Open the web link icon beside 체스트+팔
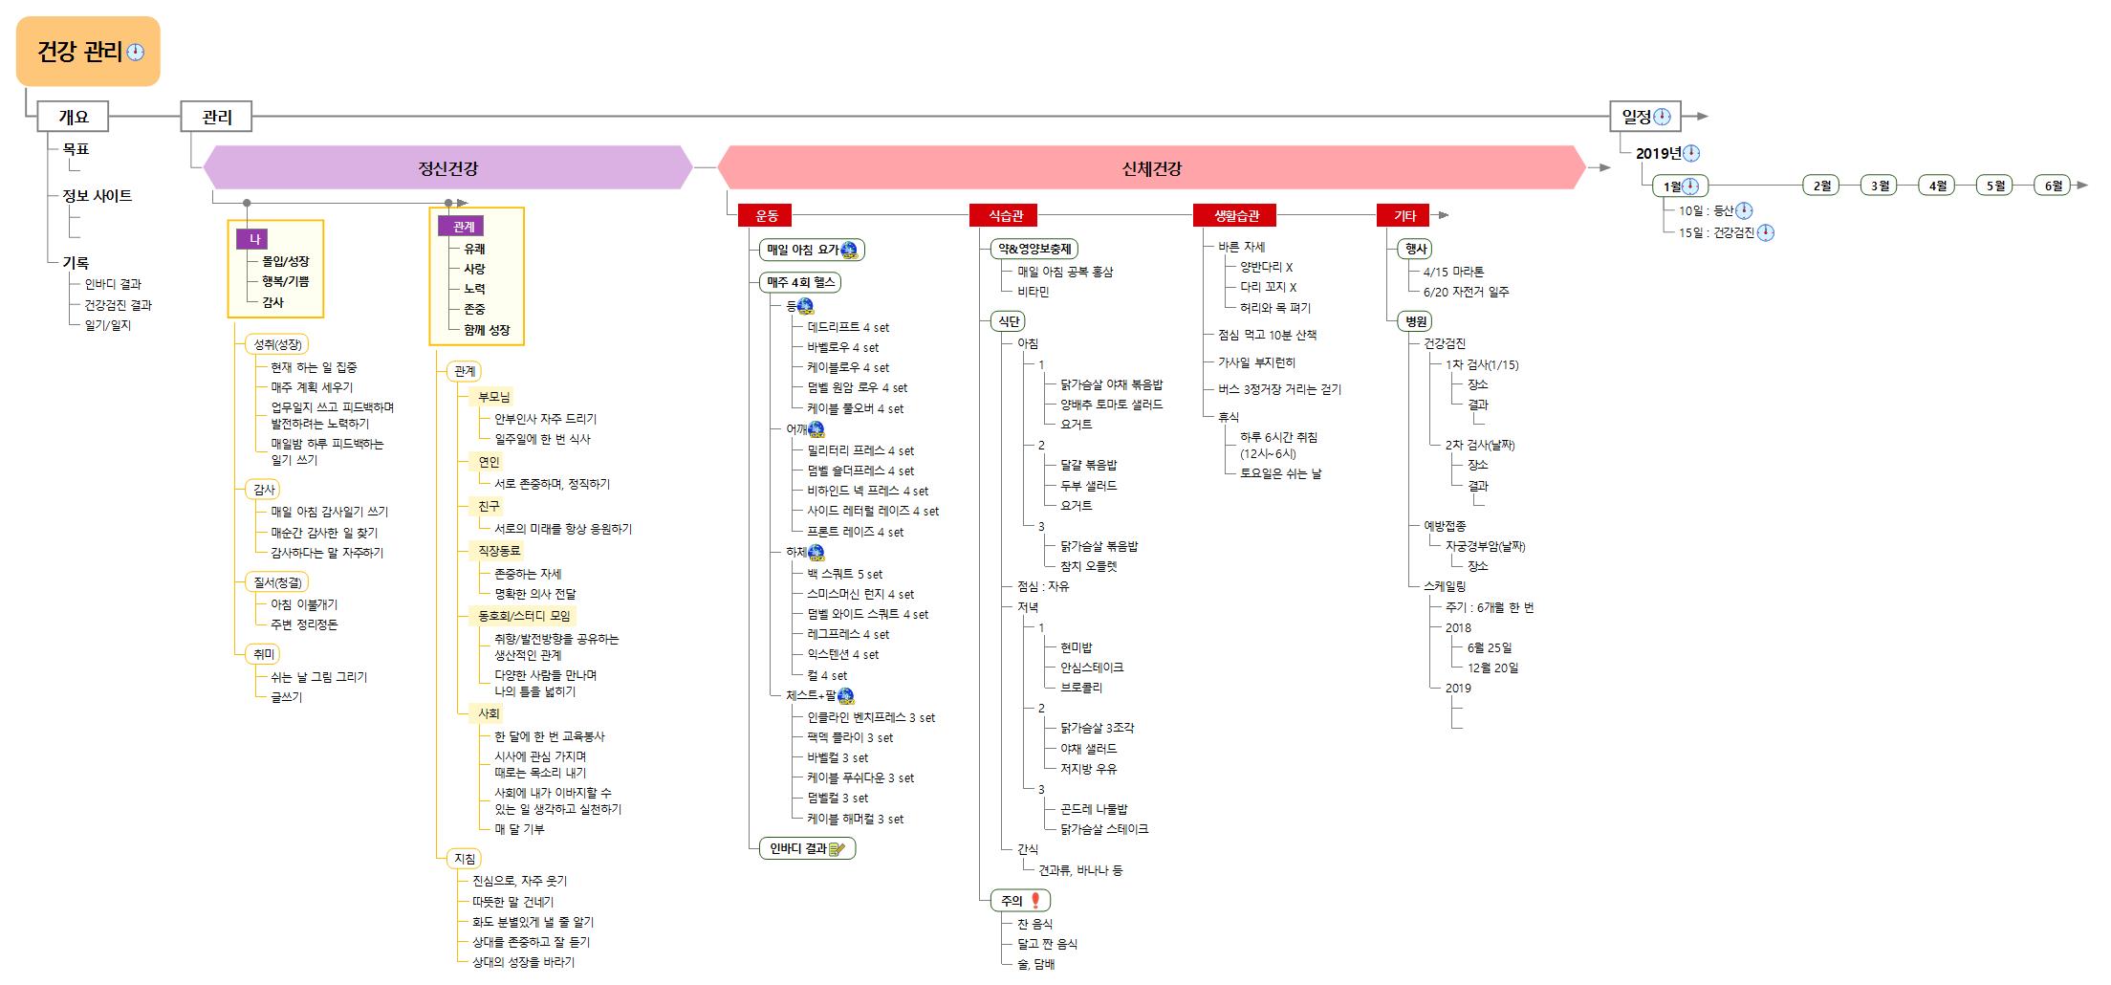 (845, 696)
